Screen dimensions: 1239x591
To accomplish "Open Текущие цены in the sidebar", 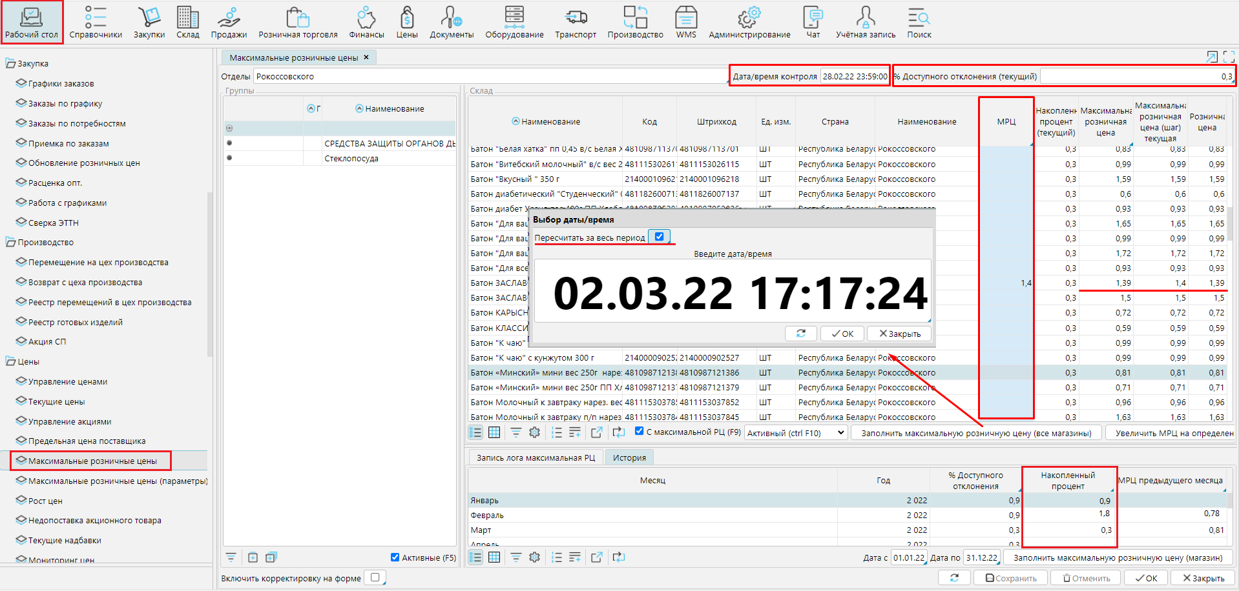I will coord(56,401).
